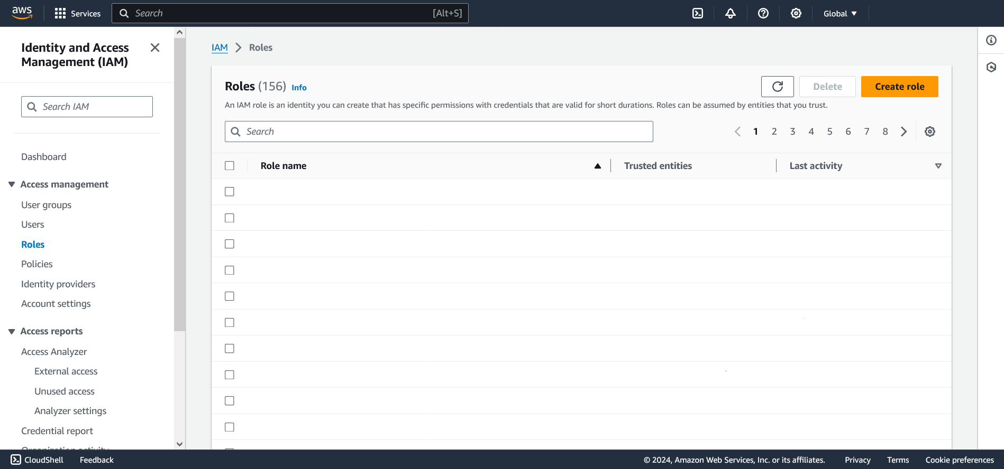Open the help question mark menu

pyautogui.click(x=763, y=13)
